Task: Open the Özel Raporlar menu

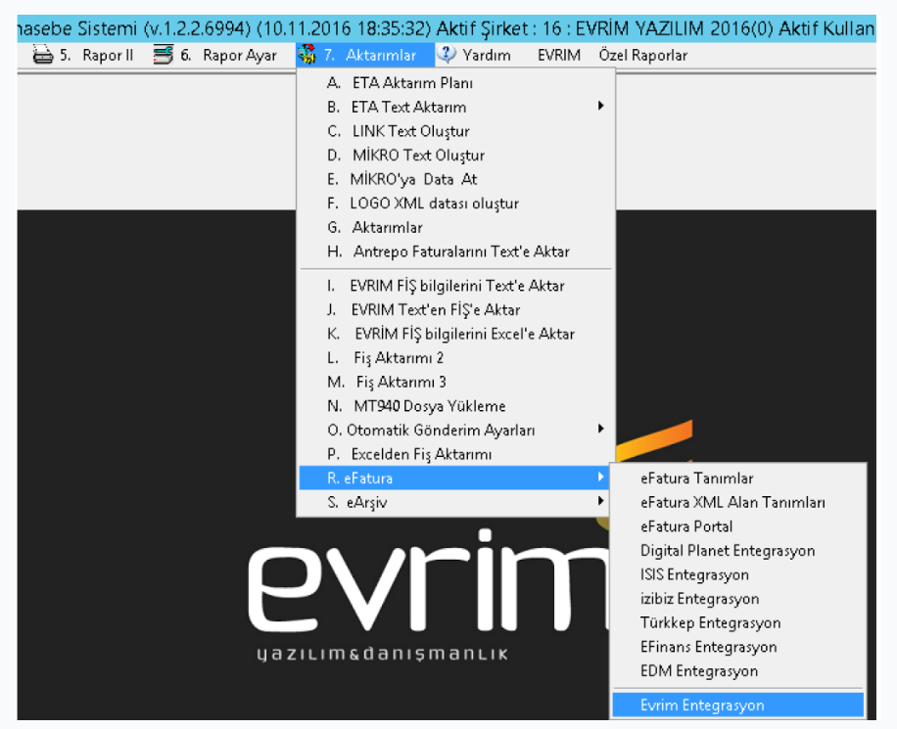Action: 643,56
